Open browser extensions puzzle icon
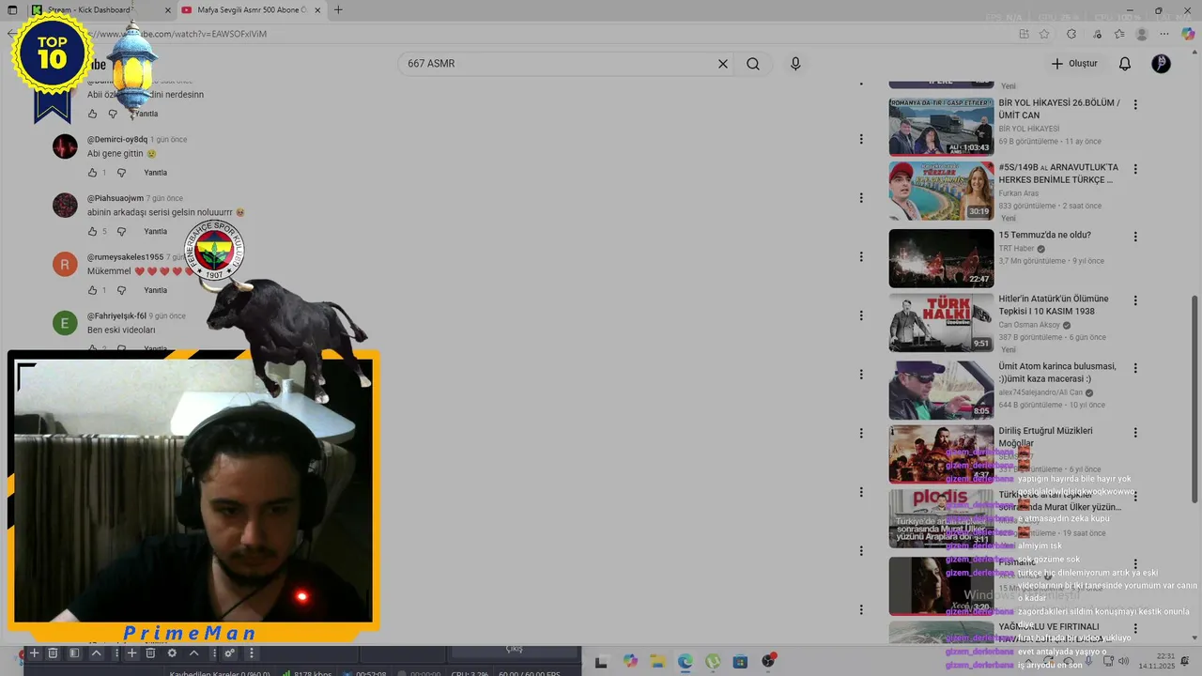The width and height of the screenshot is (1202, 676). 1071,34
